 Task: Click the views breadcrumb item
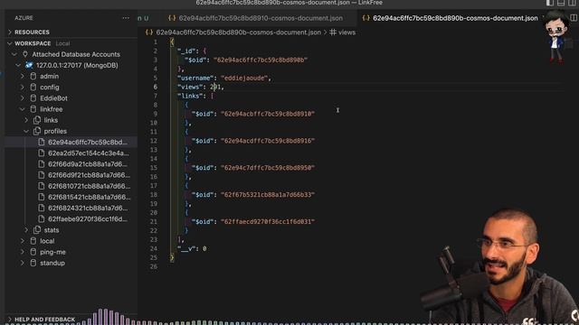346,32
